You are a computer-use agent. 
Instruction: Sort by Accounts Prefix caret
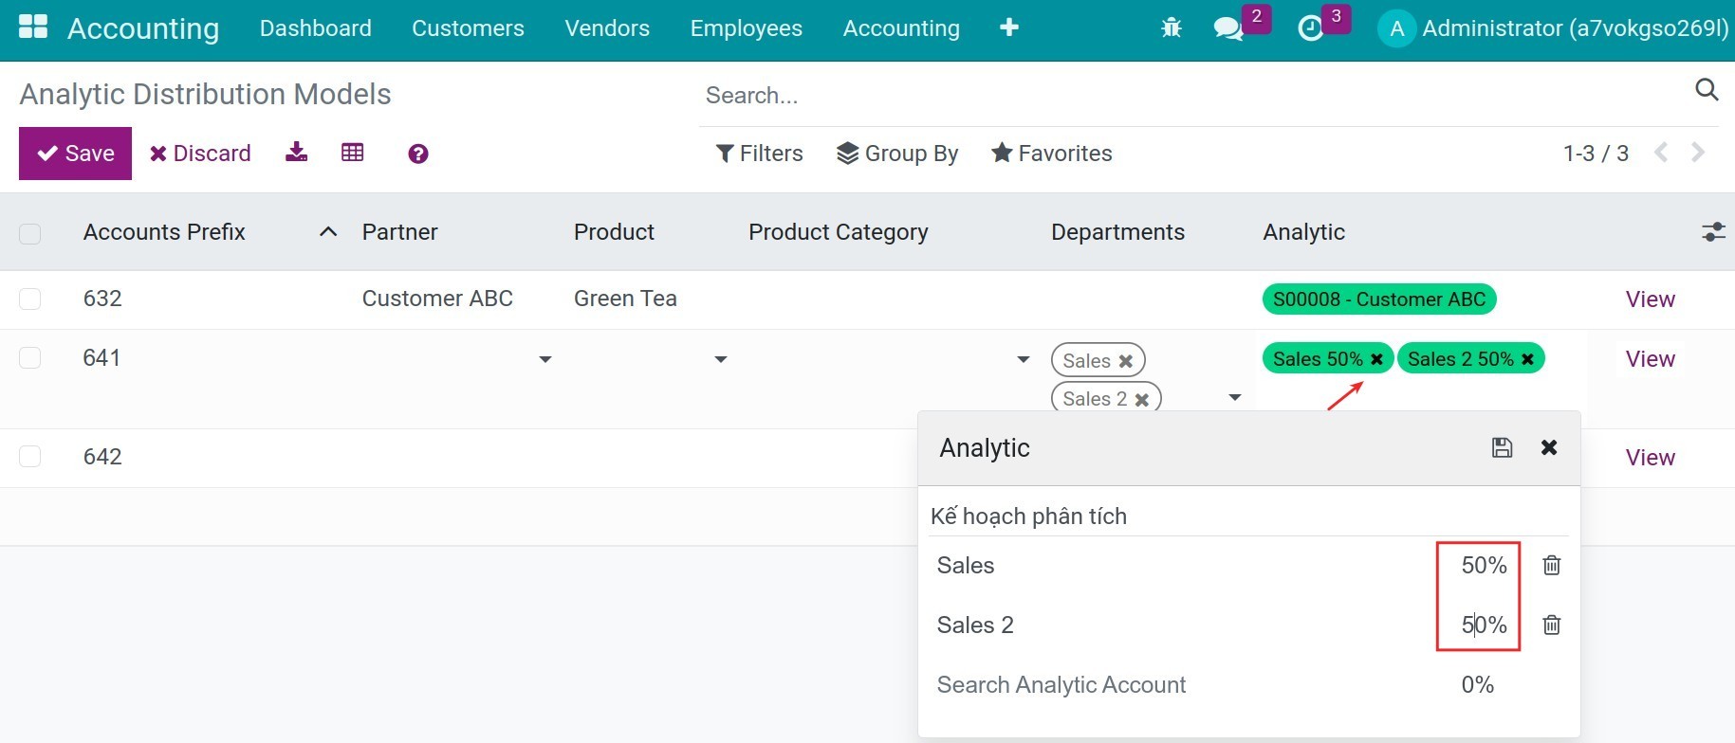(328, 231)
